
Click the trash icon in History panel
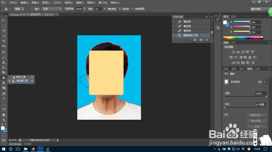[x=207, y=40]
